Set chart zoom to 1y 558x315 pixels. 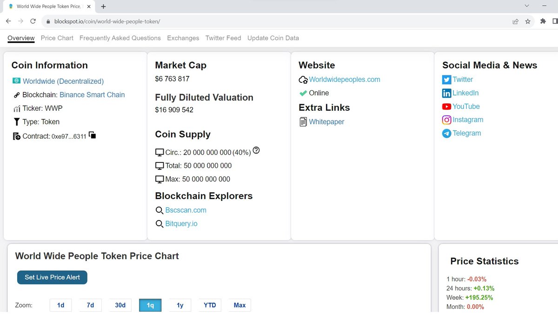[180, 305]
